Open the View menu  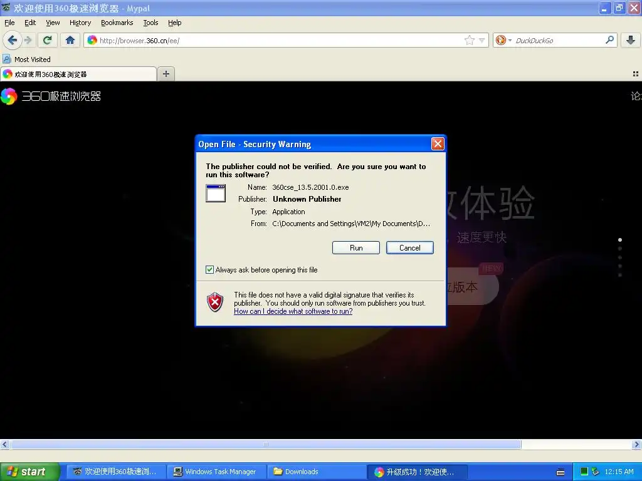[x=53, y=23]
